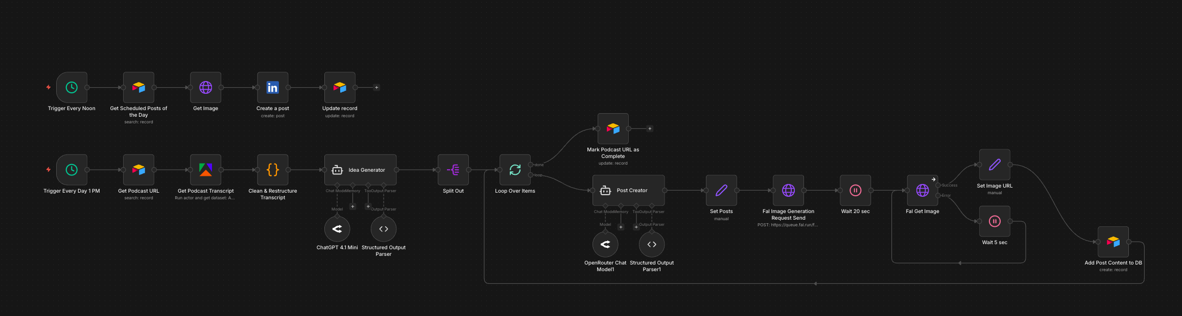This screenshot has height=316, width=1182.
Task: Open the Idea Generator agent node
Action: 360,170
